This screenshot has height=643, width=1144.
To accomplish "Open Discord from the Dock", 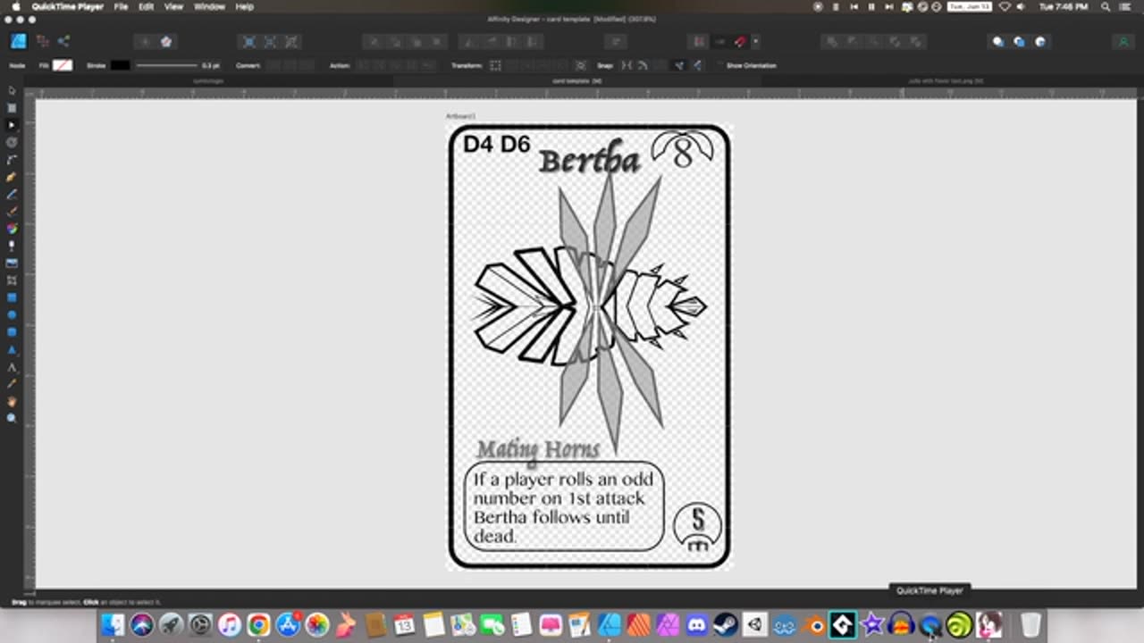I will pyautogui.click(x=696, y=624).
